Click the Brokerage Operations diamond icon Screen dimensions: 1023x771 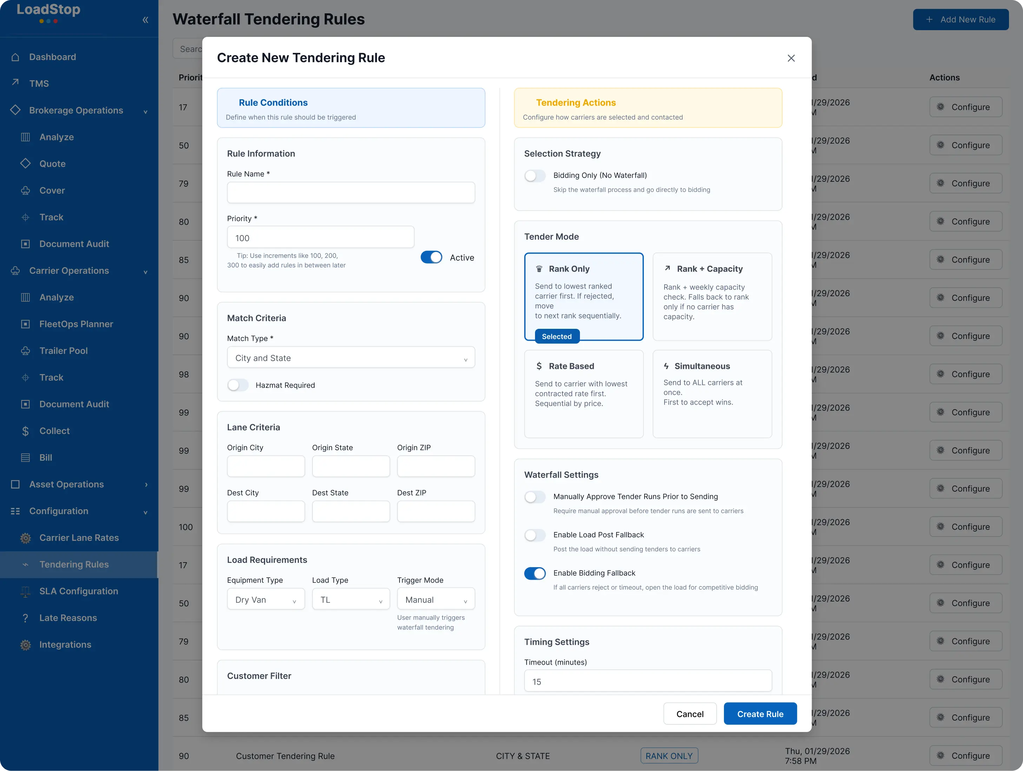tap(15, 110)
